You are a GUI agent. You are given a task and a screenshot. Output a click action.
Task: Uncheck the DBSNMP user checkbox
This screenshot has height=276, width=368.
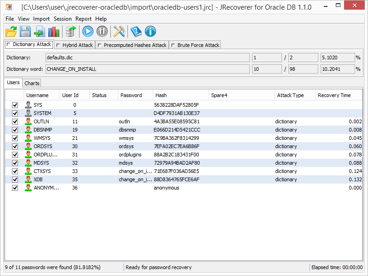click(15, 130)
